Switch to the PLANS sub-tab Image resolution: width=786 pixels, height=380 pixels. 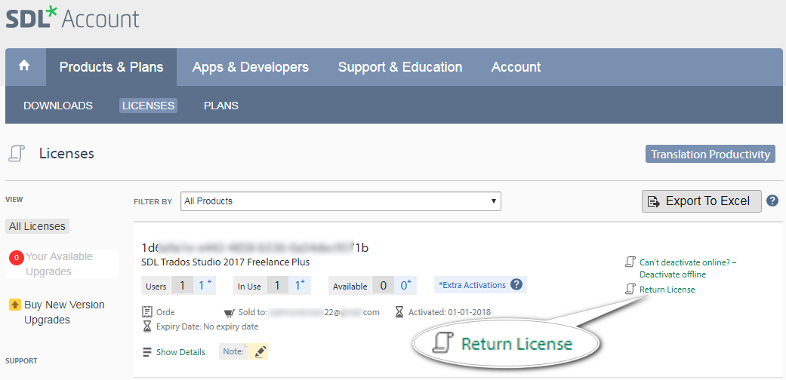point(221,106)
